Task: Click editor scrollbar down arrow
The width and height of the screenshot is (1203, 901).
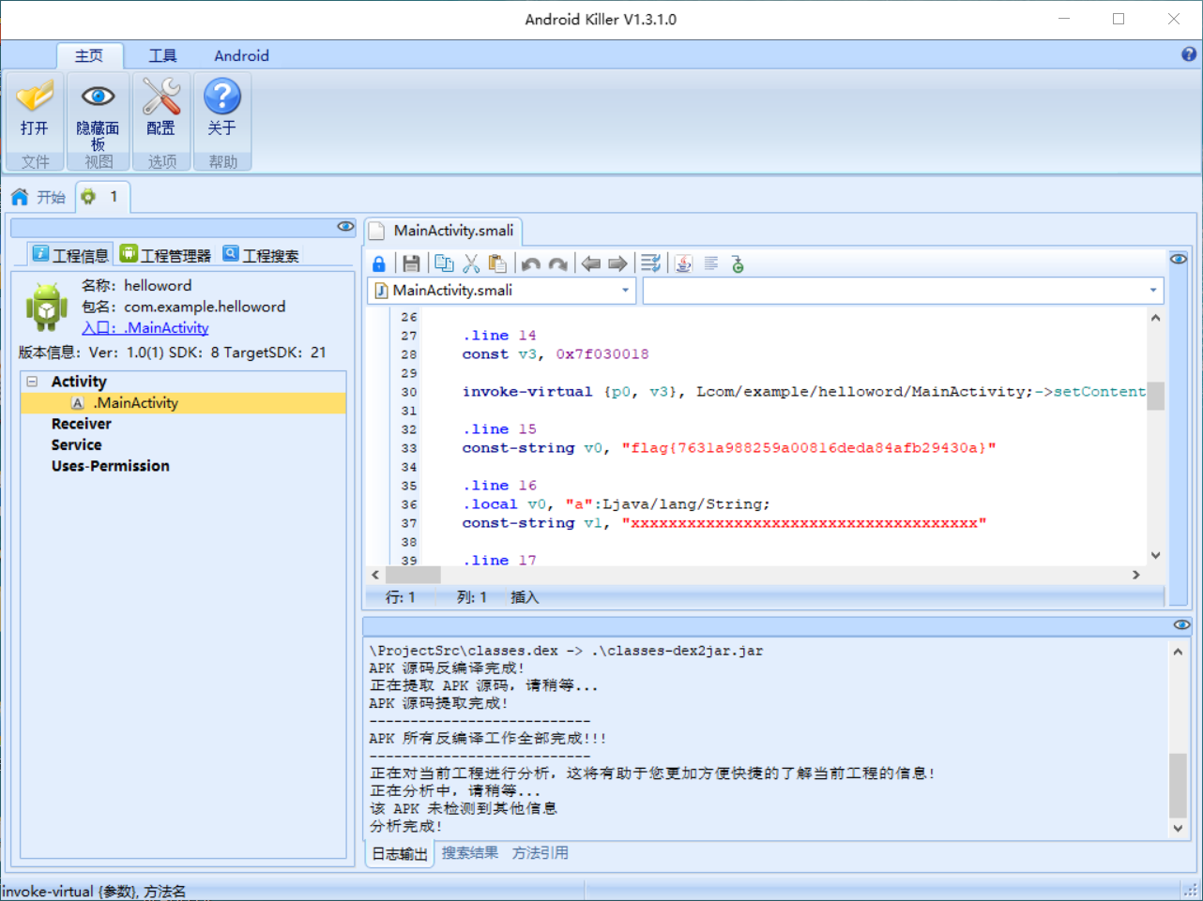Action: [1155, 555]
